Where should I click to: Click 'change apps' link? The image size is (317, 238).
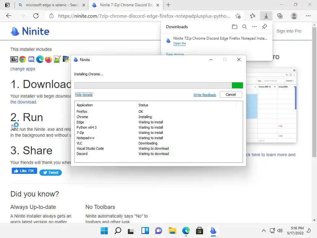(x=23, y=69)
